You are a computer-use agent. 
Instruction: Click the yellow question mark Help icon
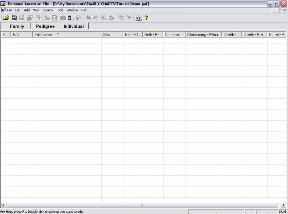tap(146, 18)
